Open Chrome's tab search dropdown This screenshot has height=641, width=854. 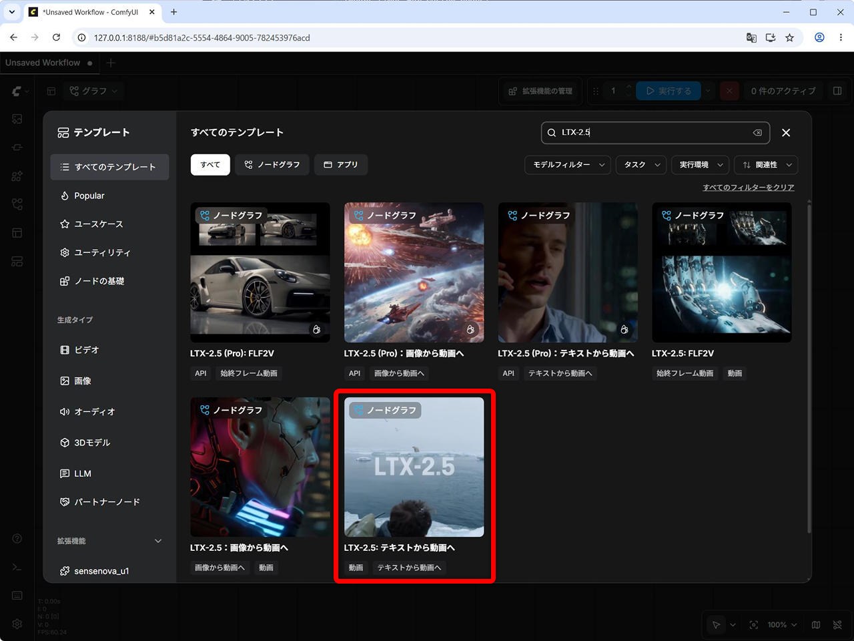tap(12, 11)
